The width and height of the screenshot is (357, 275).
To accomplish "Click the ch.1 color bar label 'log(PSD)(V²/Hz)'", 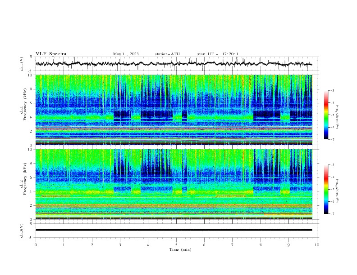I will click(x=337, y=117).
